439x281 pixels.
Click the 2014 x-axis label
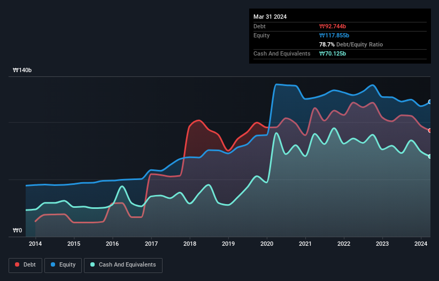coord(35,244)
